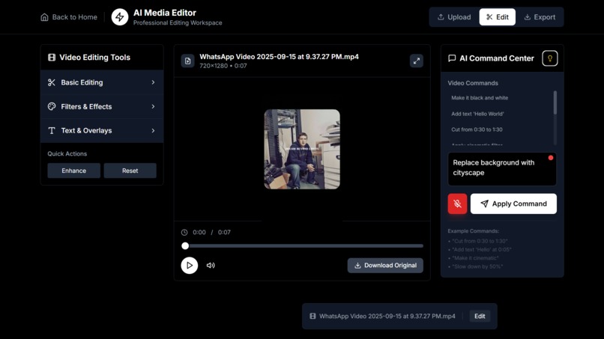
Task: Click the Video Commands heading
Action: pos(473,83)
